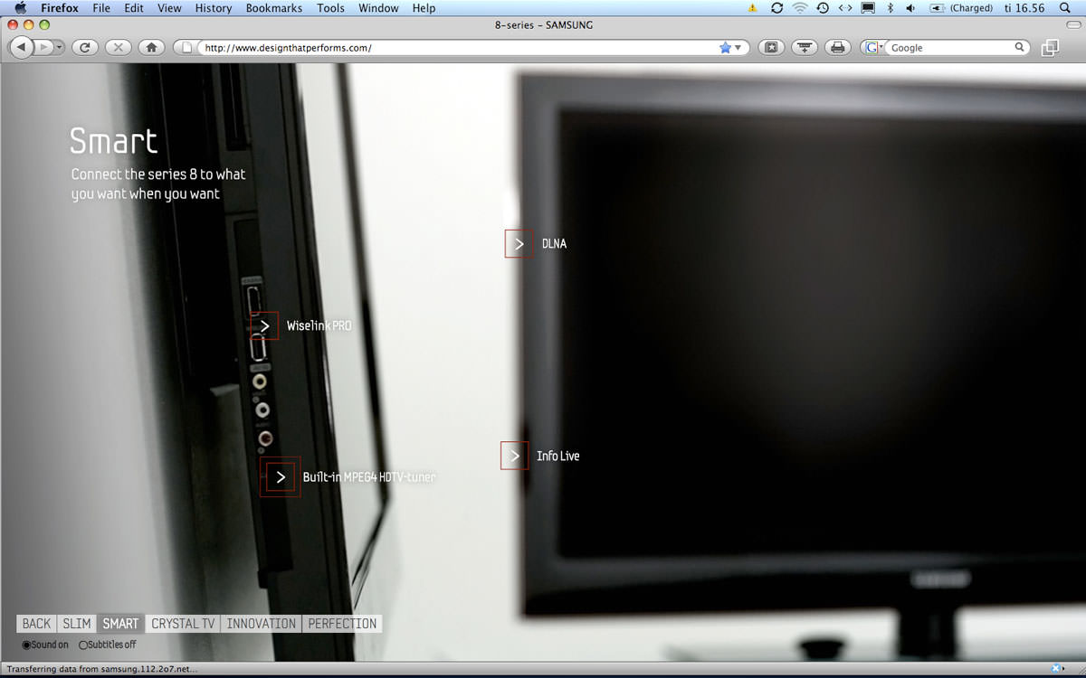Image resolution: width=1086 pixels, height=678 pixels.
Task: Click the tabs overview icon in toolbar
Action: (1050, 48)
